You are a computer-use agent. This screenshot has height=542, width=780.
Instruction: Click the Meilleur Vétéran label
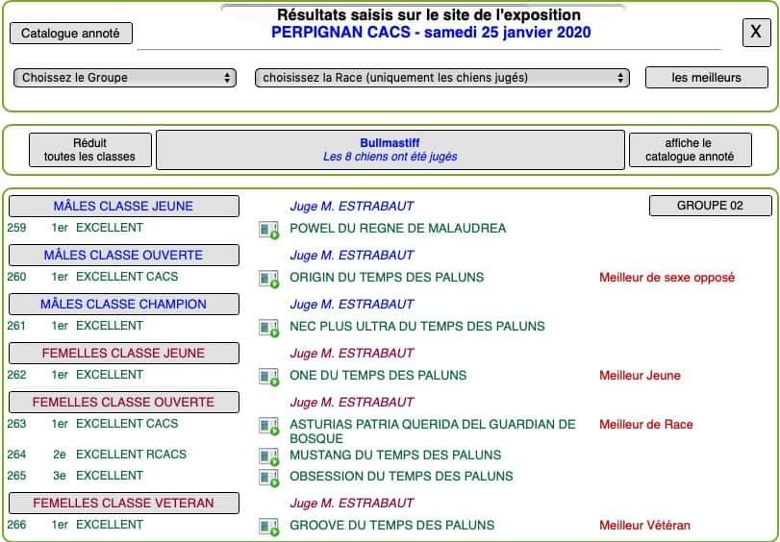click(x=644, y=525)
